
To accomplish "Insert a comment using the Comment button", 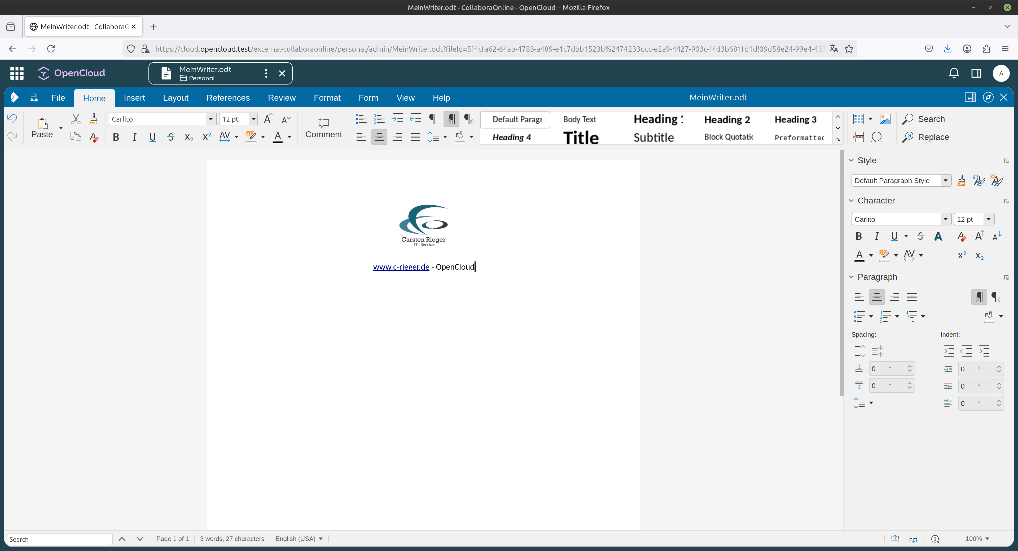I will pos(324,128).
